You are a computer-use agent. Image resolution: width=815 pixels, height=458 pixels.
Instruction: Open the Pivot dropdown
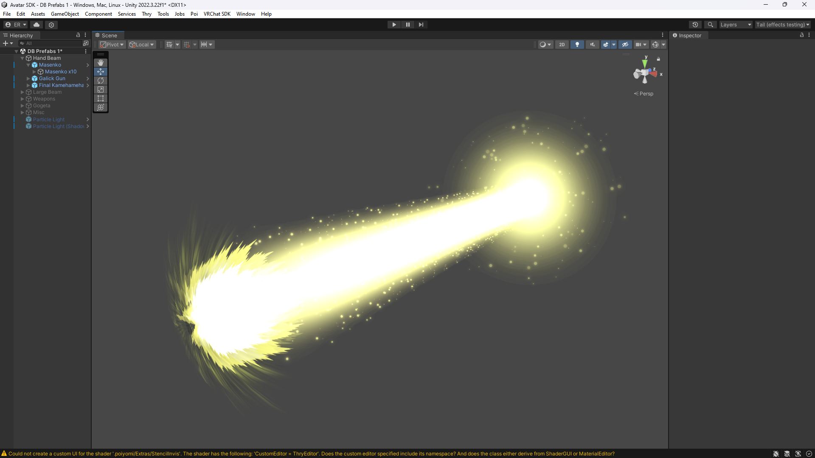(112, 45)
